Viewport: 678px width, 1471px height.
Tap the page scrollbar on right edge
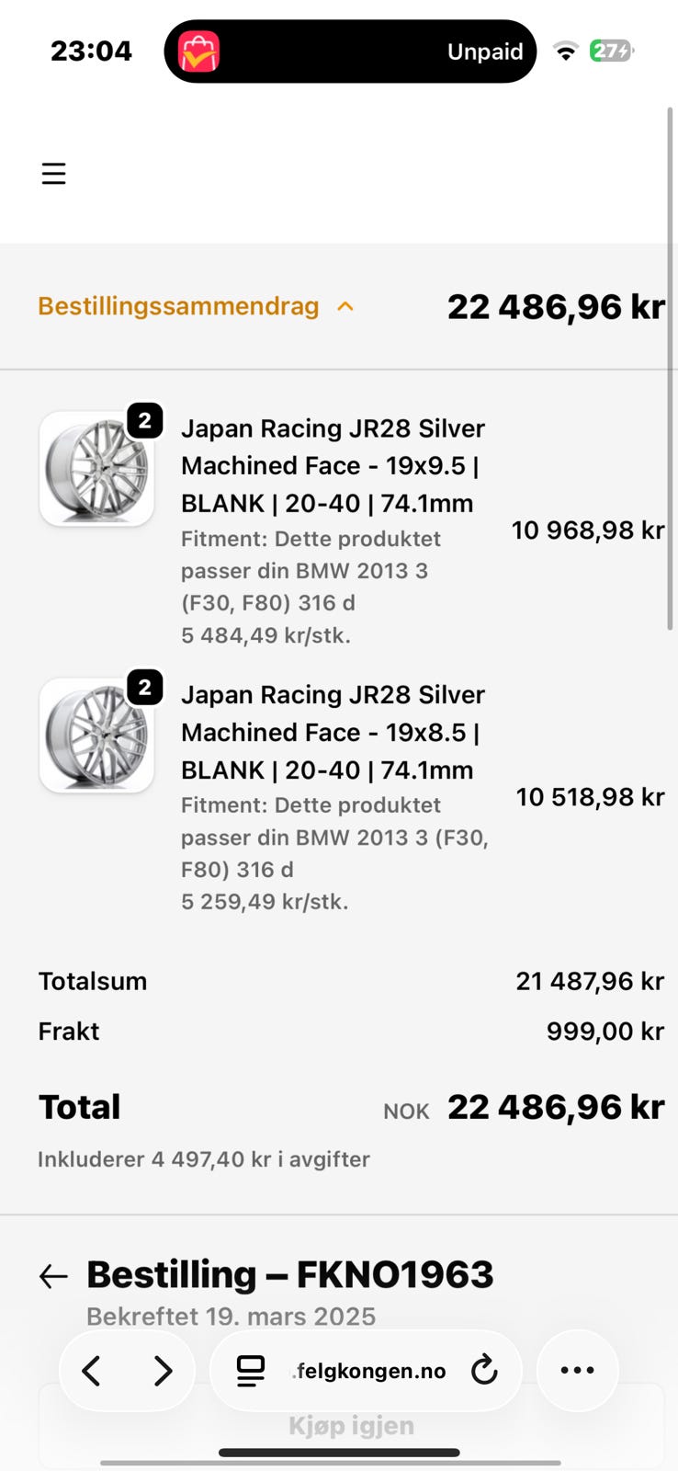pos(671,368)
